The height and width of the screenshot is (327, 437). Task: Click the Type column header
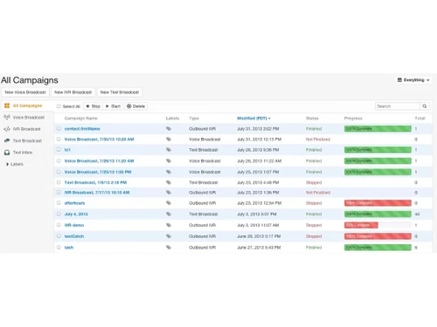pos(194,119)
